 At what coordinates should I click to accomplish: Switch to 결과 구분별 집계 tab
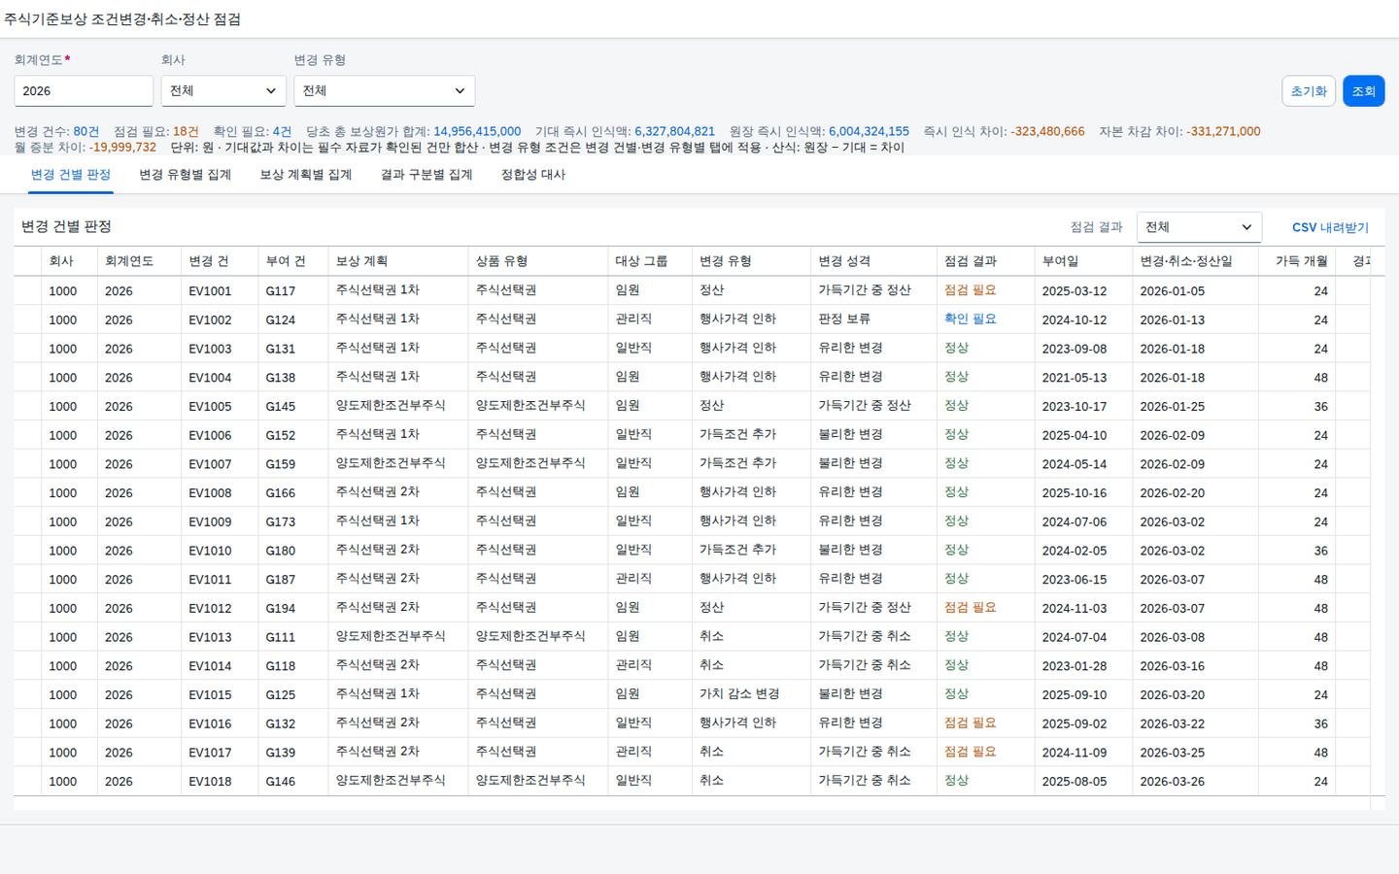click(x=427, y=175)
